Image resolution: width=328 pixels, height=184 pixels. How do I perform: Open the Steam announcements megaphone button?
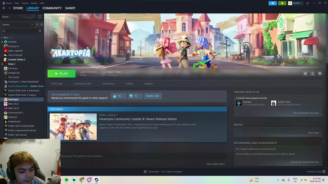[273, 3]
